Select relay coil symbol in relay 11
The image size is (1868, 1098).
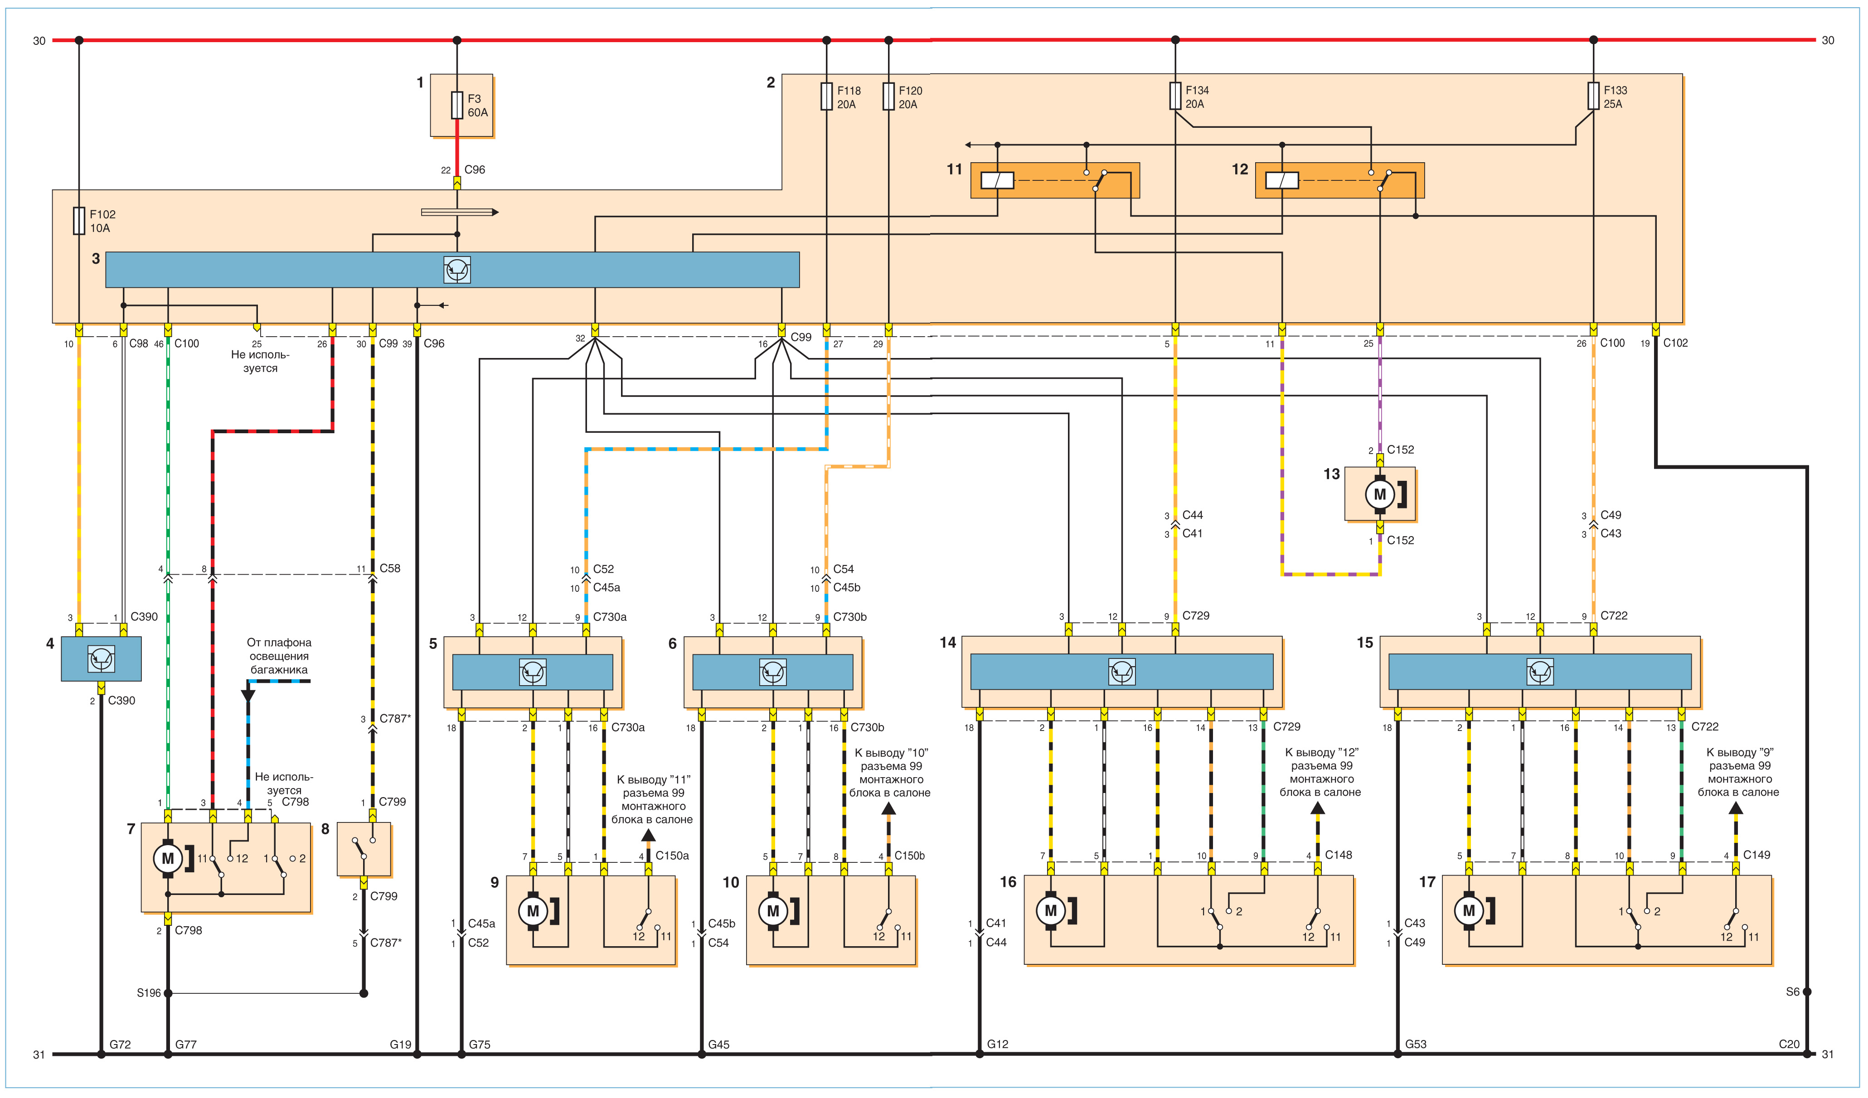coord(997,180)
